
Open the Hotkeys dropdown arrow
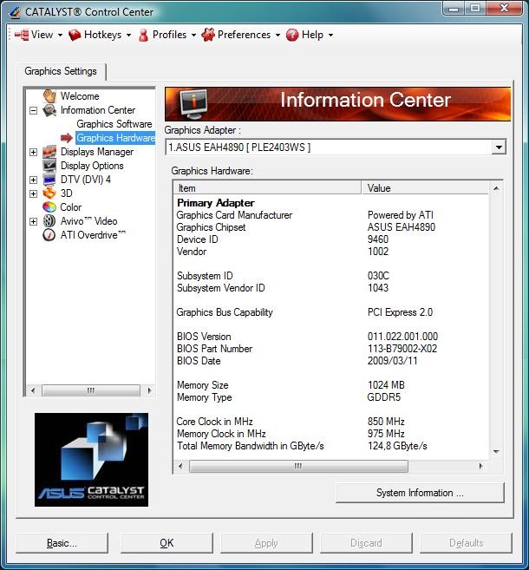coord(128,36)
